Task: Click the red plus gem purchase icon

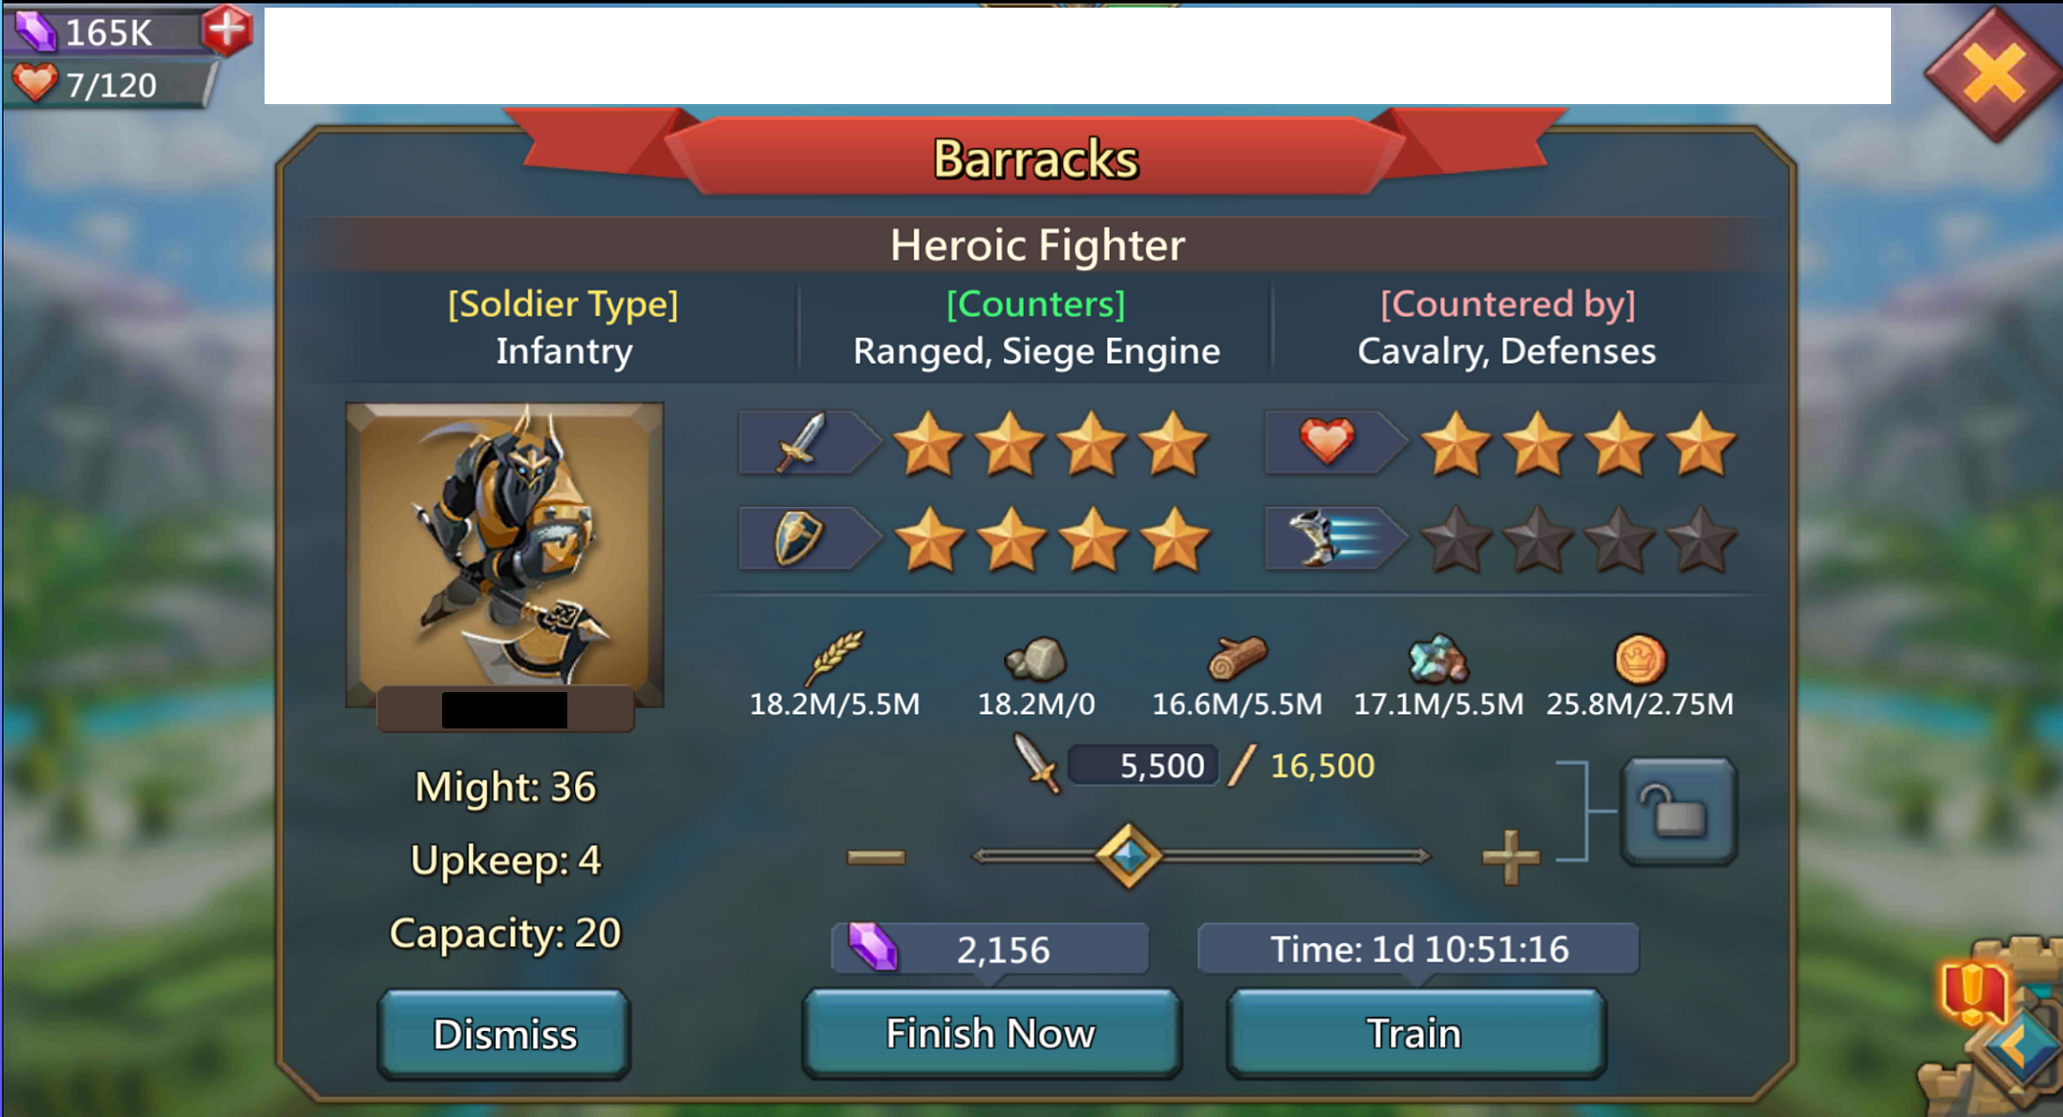Action: coord(227,31)
